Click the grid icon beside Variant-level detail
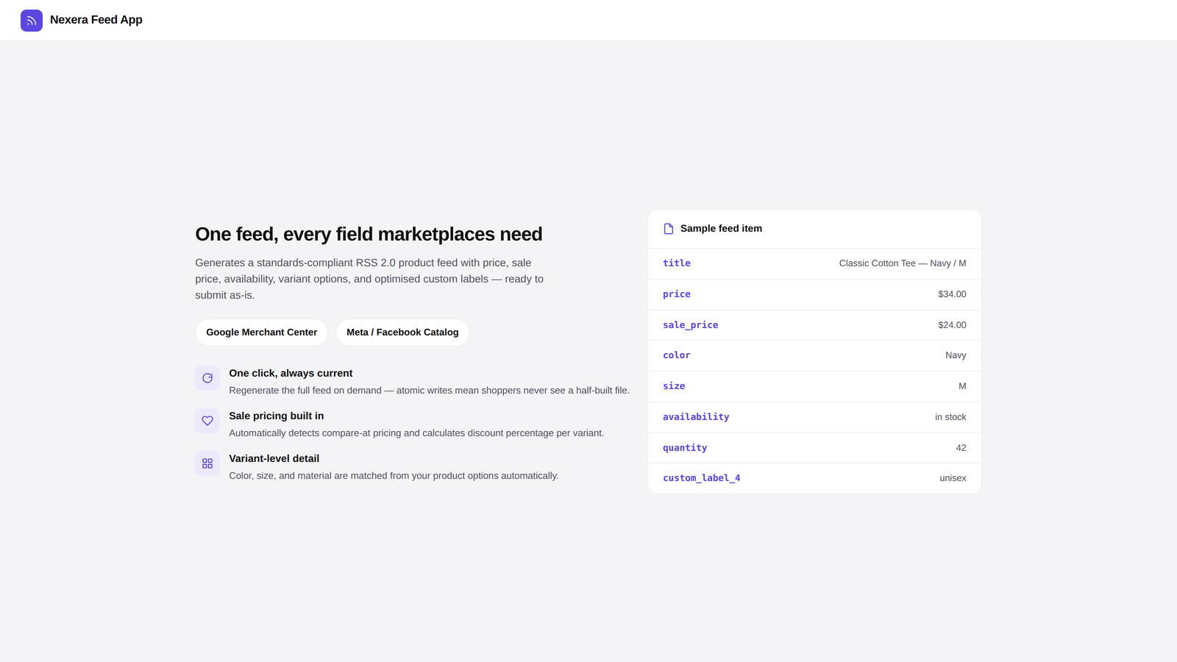The image size is (1177, 662). 207,463
